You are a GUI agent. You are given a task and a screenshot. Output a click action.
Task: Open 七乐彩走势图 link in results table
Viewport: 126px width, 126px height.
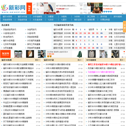[119, 37]
